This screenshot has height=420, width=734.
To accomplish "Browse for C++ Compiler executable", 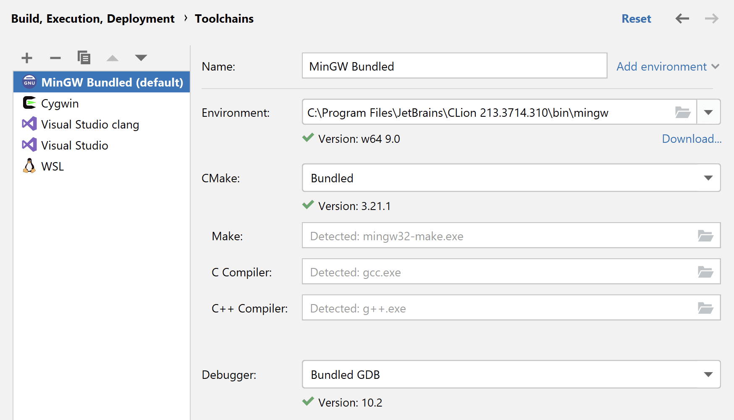I will point(705,308).
